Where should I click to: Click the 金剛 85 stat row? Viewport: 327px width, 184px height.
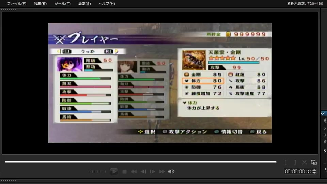click(203, 75)
